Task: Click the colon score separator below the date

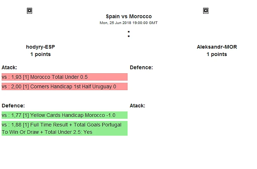Action: click(128, 34)
